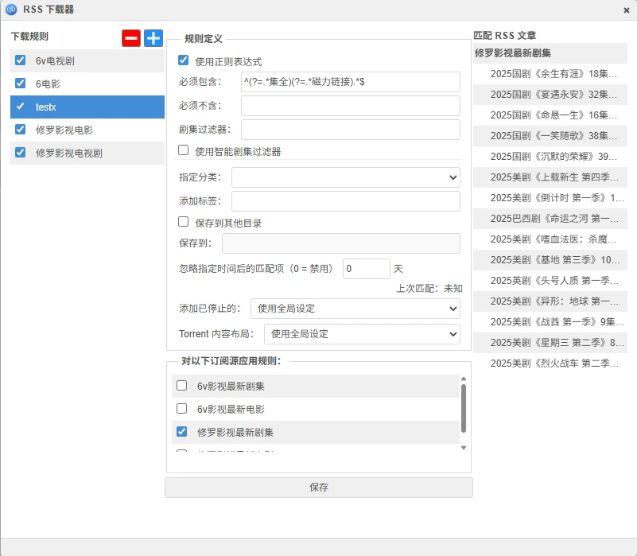Click the 保存 button
637x556 pixels.
click(x=318, y=488)
